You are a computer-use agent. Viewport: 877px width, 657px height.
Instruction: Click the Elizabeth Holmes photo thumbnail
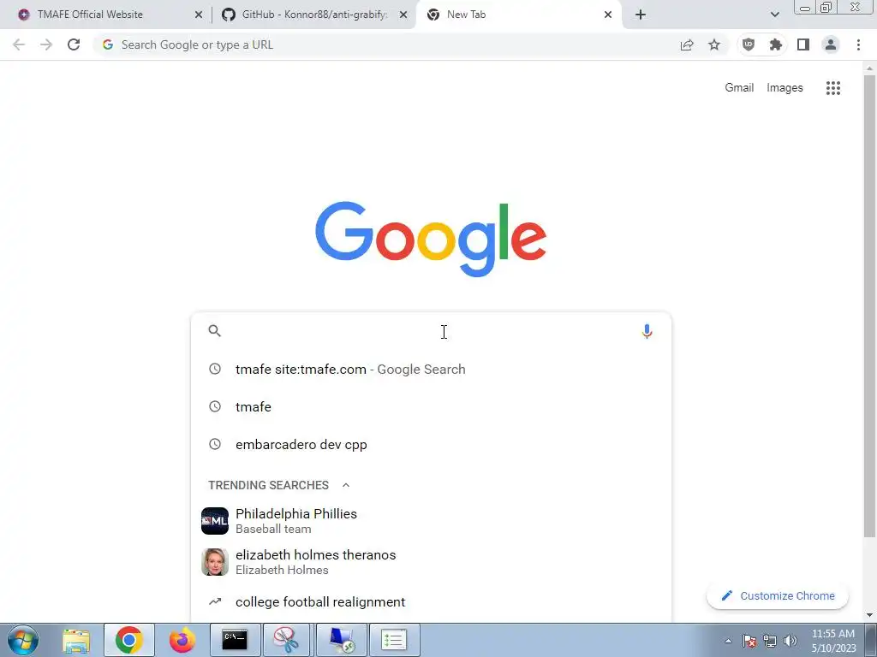click(x=215, y=562)
